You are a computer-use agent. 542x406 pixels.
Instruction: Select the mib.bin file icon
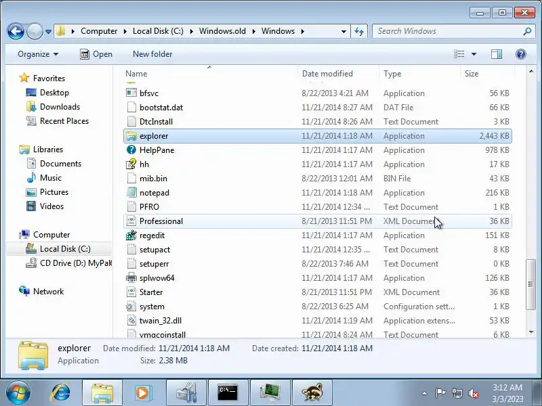(x=131, y=178)
